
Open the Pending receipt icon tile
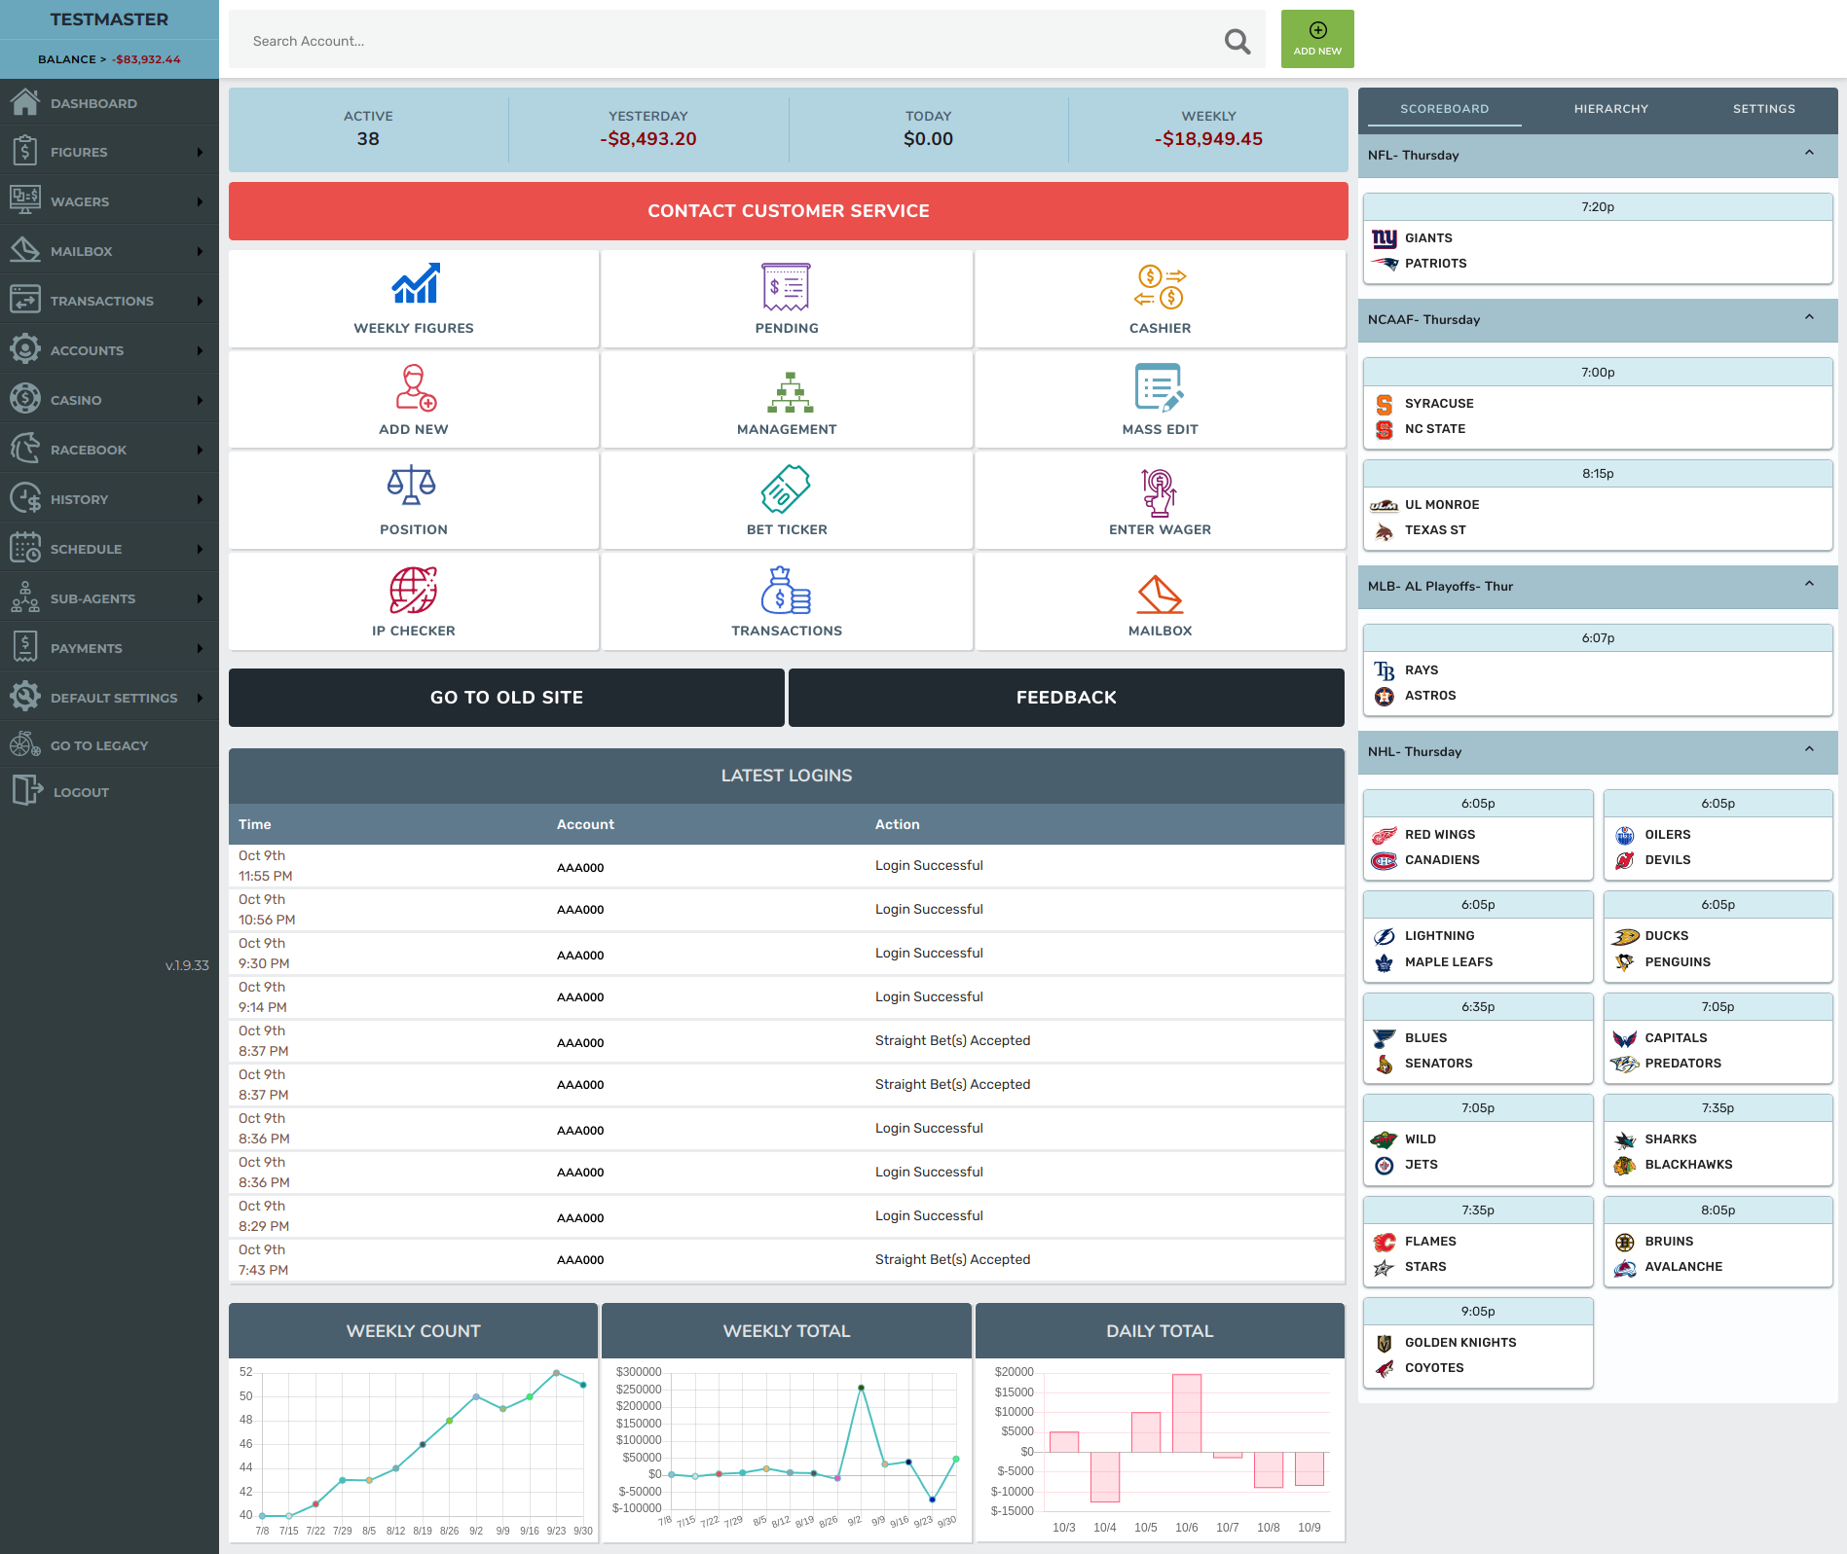click(x=787, y=286)
